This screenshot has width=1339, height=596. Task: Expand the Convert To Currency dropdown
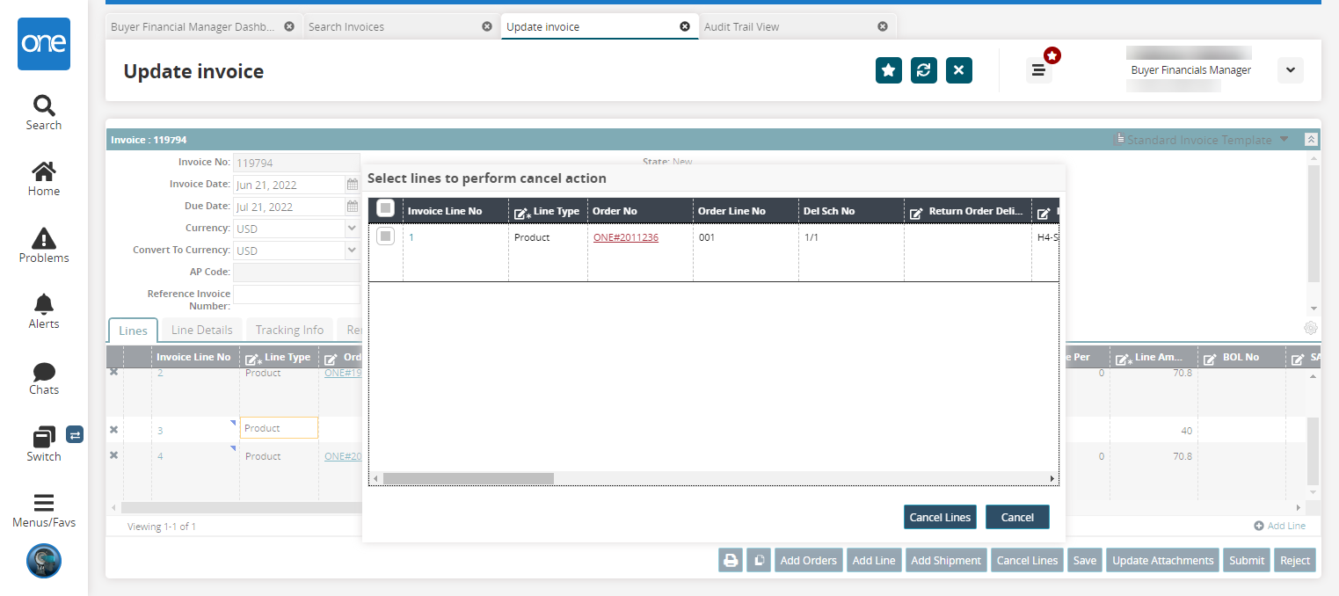tap(353, 250)
